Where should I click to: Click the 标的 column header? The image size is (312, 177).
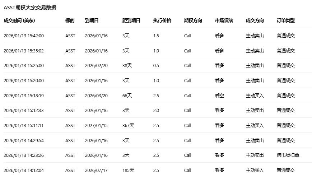[x=70, y=21]
